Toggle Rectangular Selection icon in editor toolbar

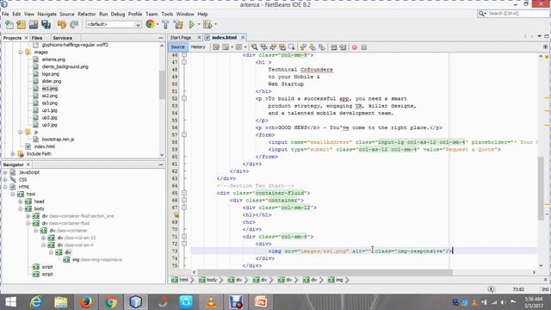[x=292, y=47]
